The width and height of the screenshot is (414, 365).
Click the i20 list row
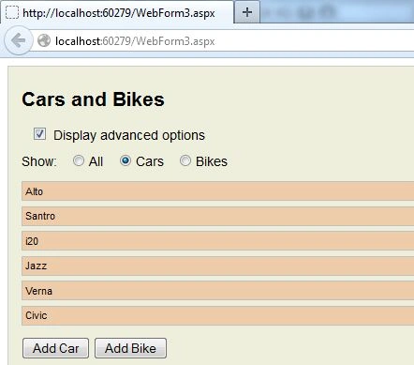click(218, 241)
